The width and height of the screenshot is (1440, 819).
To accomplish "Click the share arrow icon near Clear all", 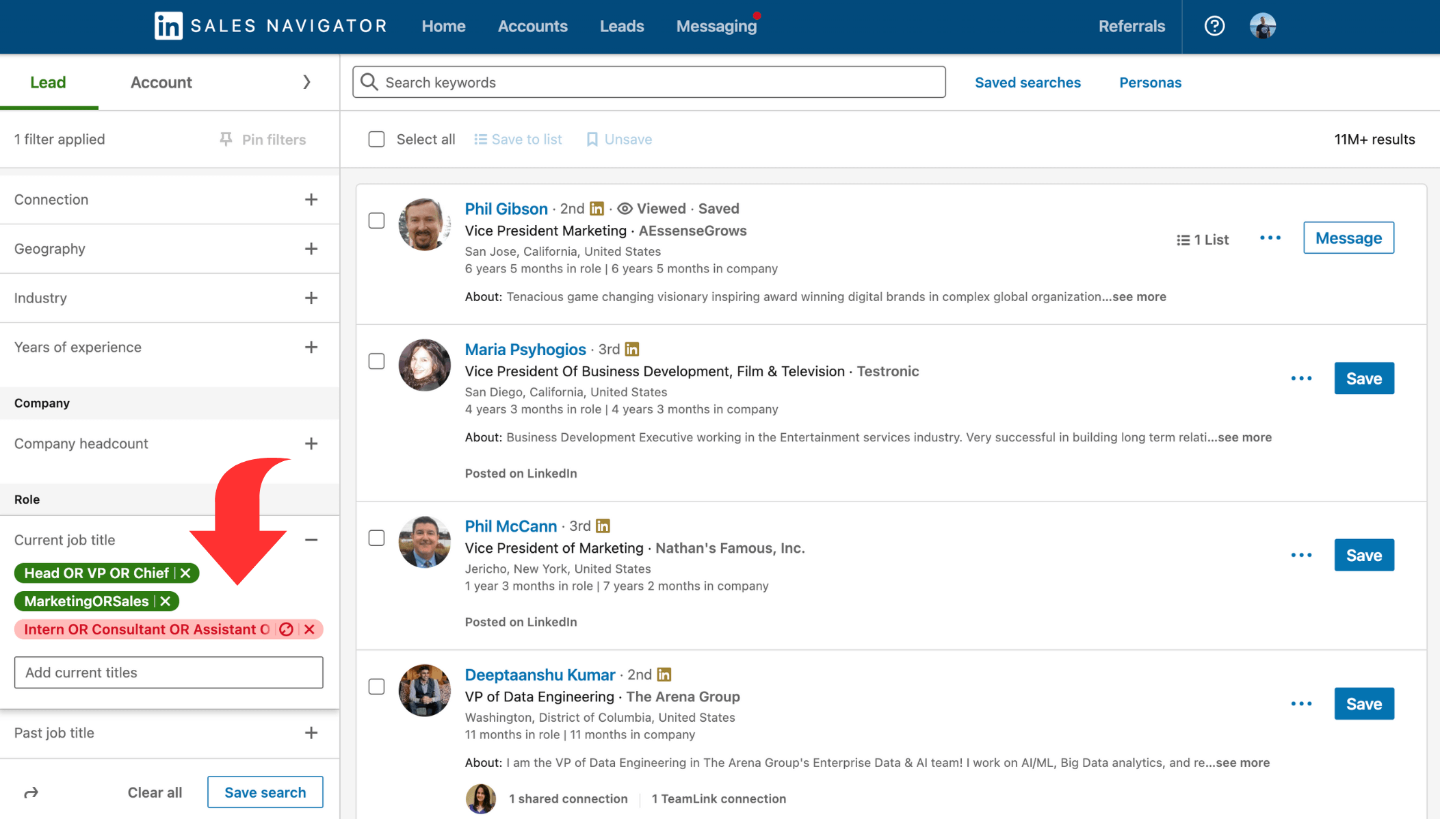I will pyautogui.click(x=31, y=792).
